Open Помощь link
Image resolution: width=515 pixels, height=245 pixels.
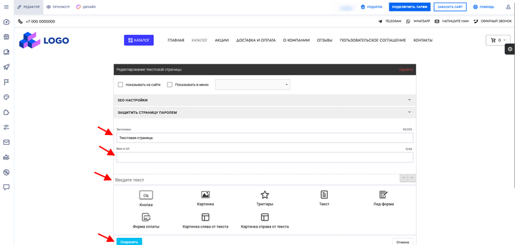pos(483,7)
